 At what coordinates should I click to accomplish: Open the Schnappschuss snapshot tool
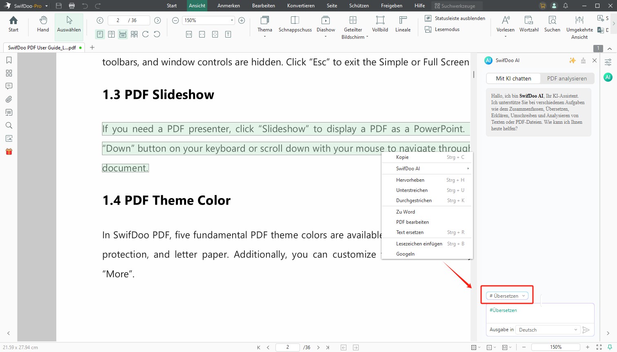[295, 25]
